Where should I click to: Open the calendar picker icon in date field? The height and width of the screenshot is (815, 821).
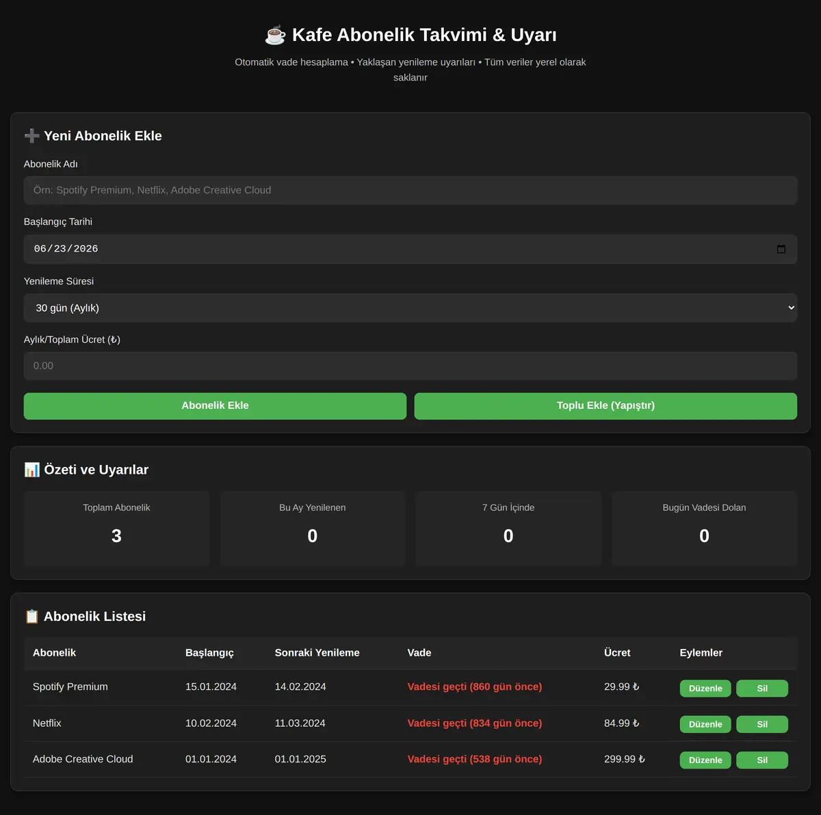click(x=781, y=249)
